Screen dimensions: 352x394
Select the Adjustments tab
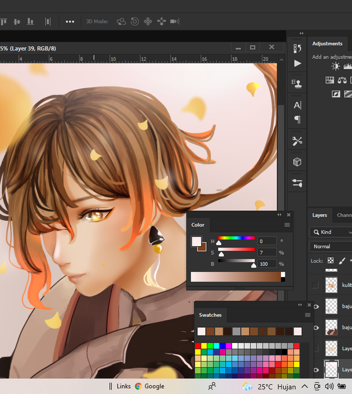(x=328, y=43)
